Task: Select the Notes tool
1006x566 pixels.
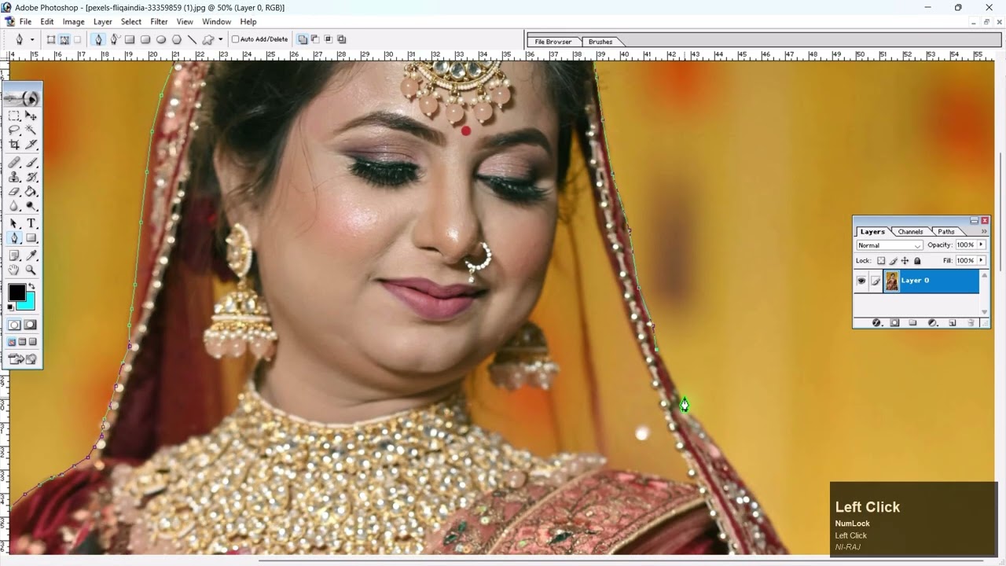Action: pyautogui.click(x=14, y=255)
